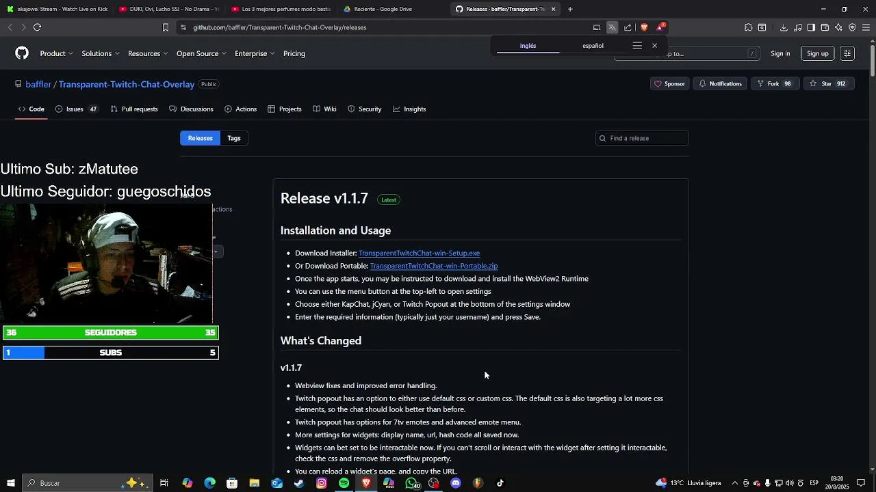The image size is (876, 492).
Task: Select Inglés in the translate popup
Action: (528, 46)
